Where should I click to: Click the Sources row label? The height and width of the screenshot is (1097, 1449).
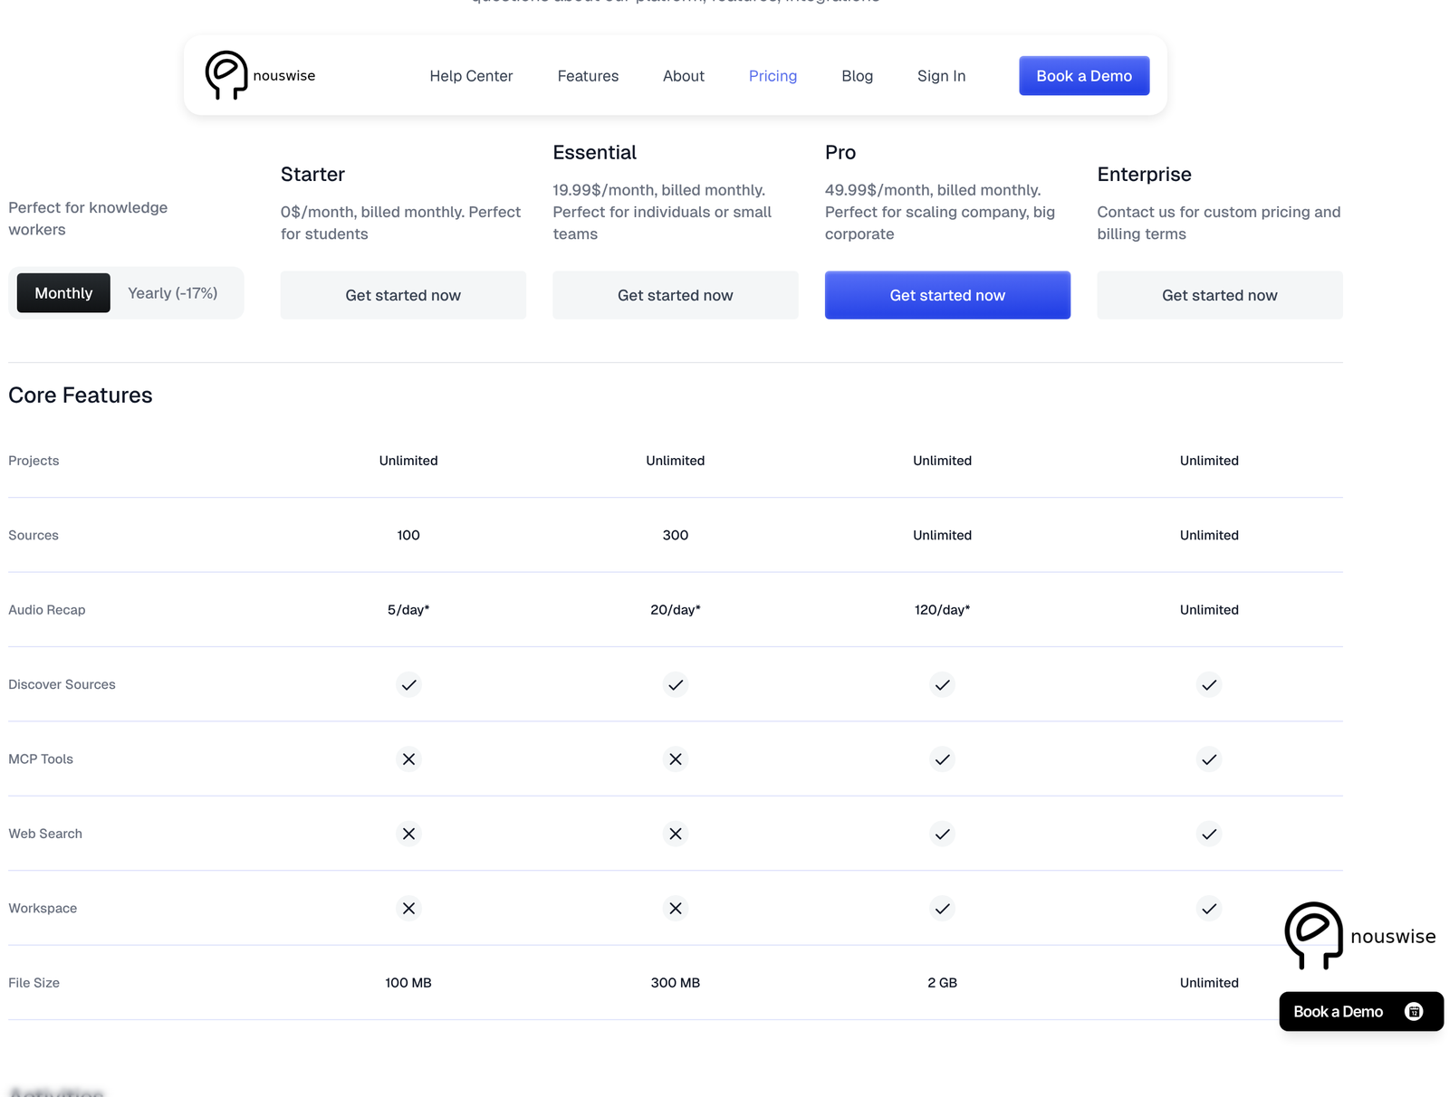click(34, 536)
